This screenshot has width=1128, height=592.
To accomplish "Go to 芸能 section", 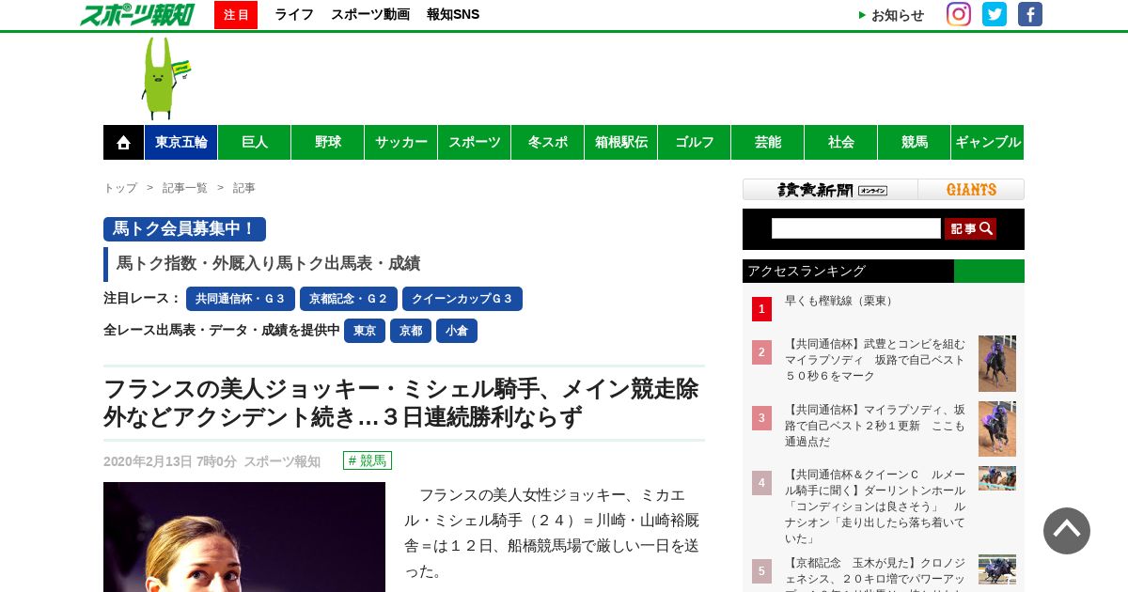I will [x=768, y=142].
